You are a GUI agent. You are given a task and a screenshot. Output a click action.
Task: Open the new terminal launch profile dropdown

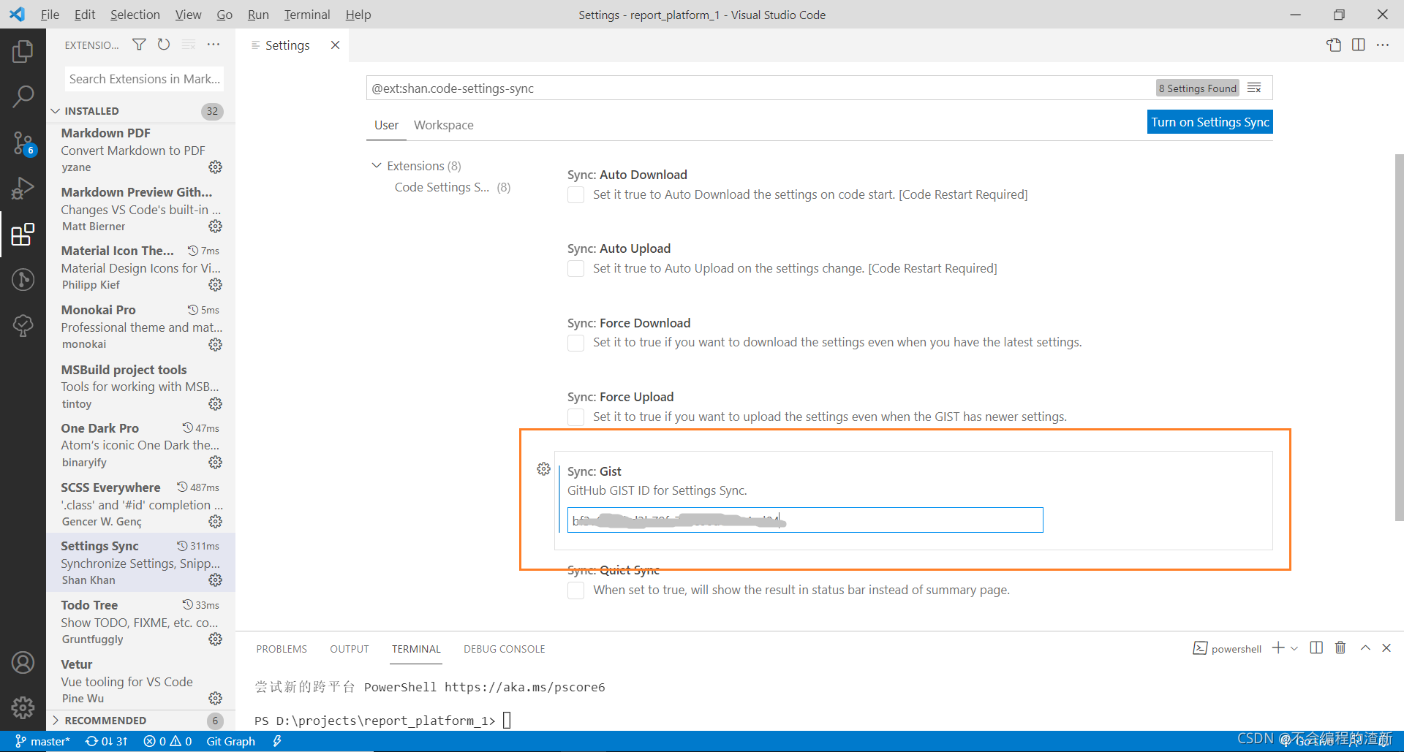click(1294, 648)
